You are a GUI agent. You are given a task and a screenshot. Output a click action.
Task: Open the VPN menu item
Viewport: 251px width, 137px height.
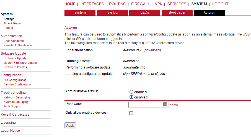(159, 4)
